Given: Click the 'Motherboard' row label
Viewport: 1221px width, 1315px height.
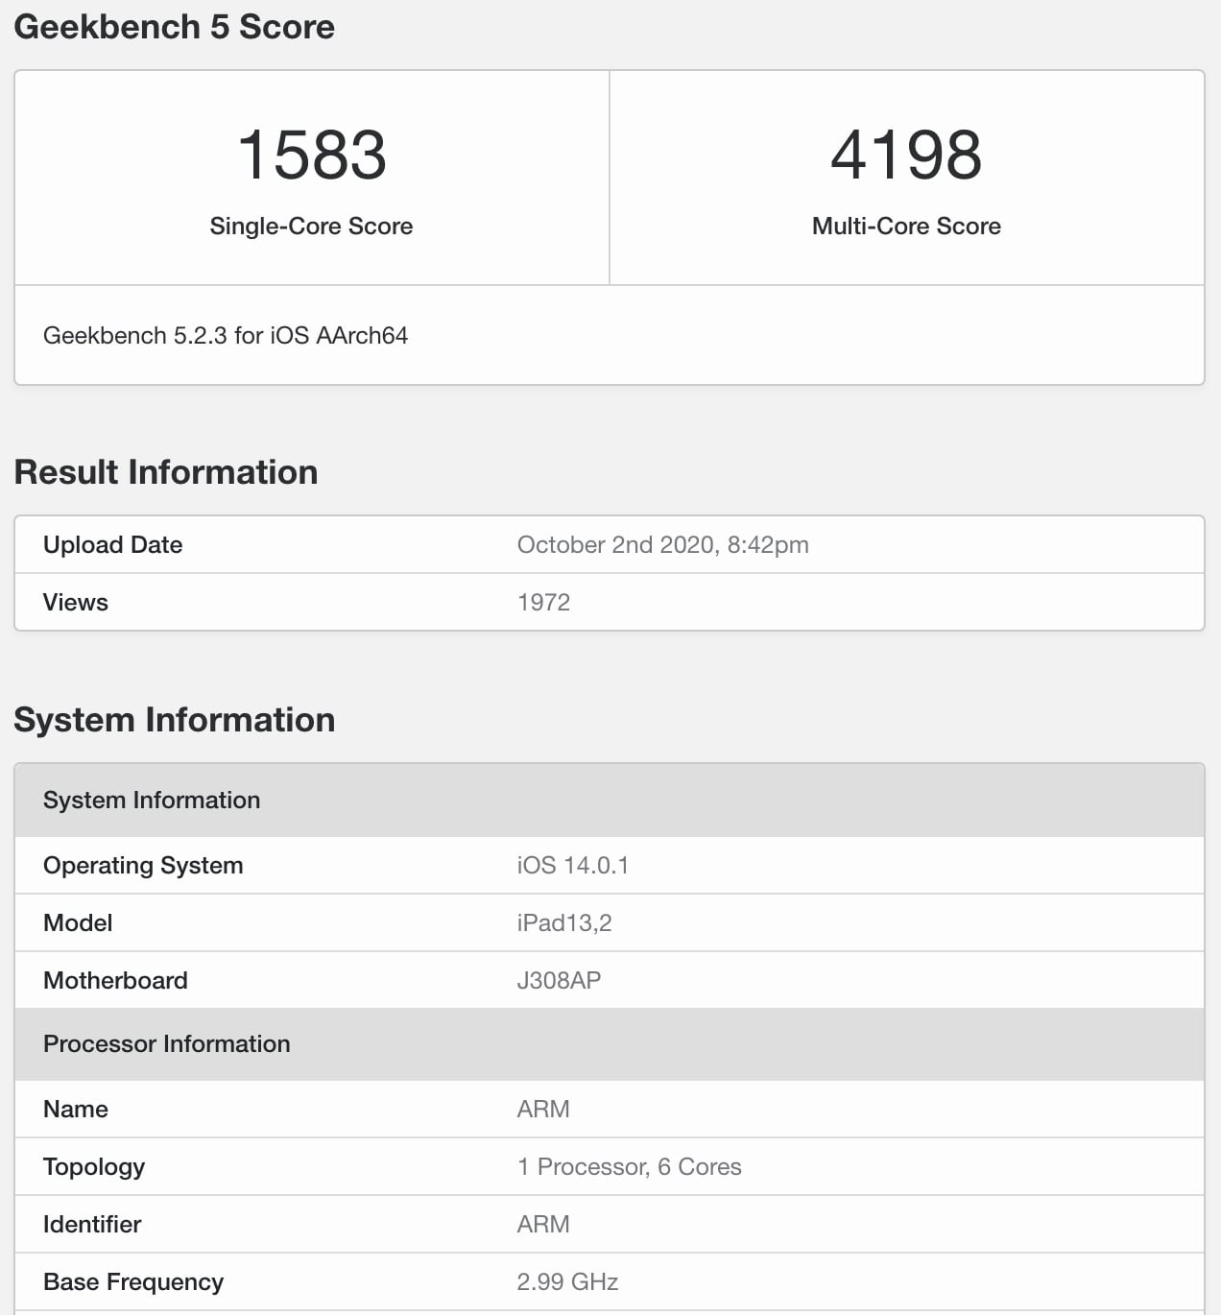Looking at the screenshot, I should coord(115,980).
